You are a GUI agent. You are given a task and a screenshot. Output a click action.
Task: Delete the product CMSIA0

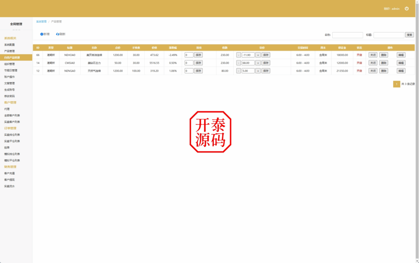pos(384,63)
